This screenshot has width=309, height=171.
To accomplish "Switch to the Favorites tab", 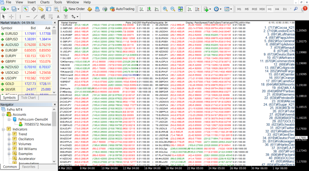I will click(x=29, y=167).
